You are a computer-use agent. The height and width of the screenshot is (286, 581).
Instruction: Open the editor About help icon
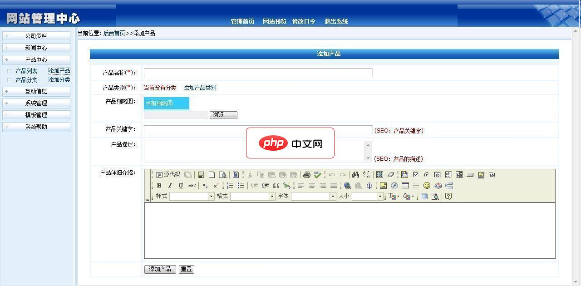[448, 197]
